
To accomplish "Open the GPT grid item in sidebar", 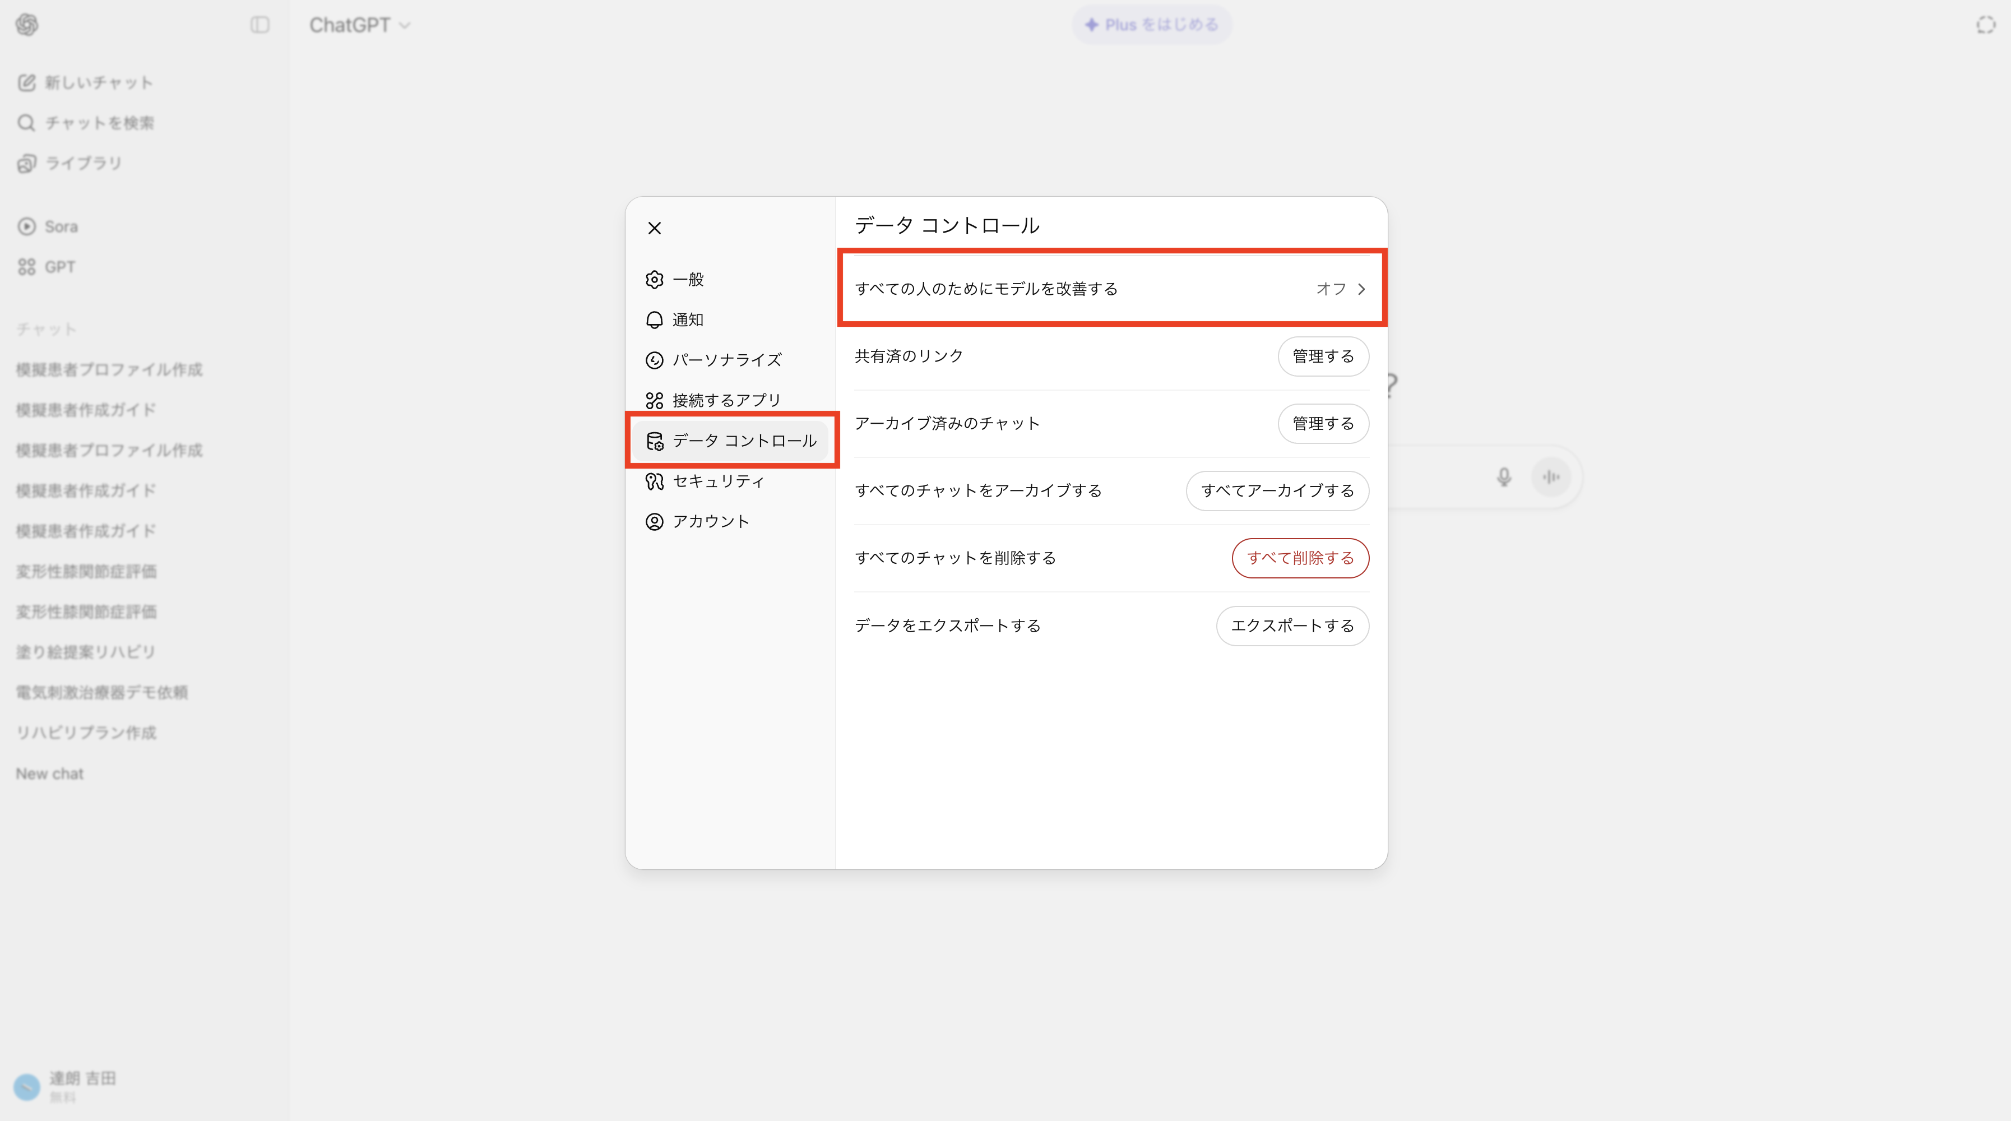I will point(47,267).
